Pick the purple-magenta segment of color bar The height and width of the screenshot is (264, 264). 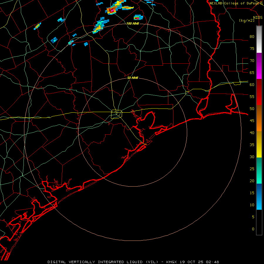(x=259, y=66)
